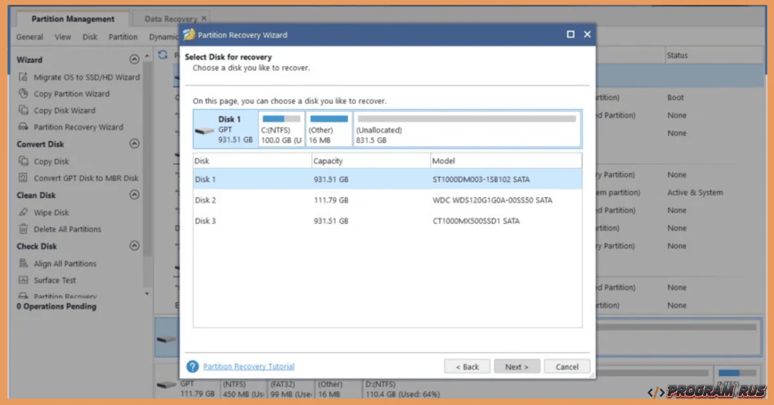Click the sidebar scrollbar down arrow

point(148,295)
